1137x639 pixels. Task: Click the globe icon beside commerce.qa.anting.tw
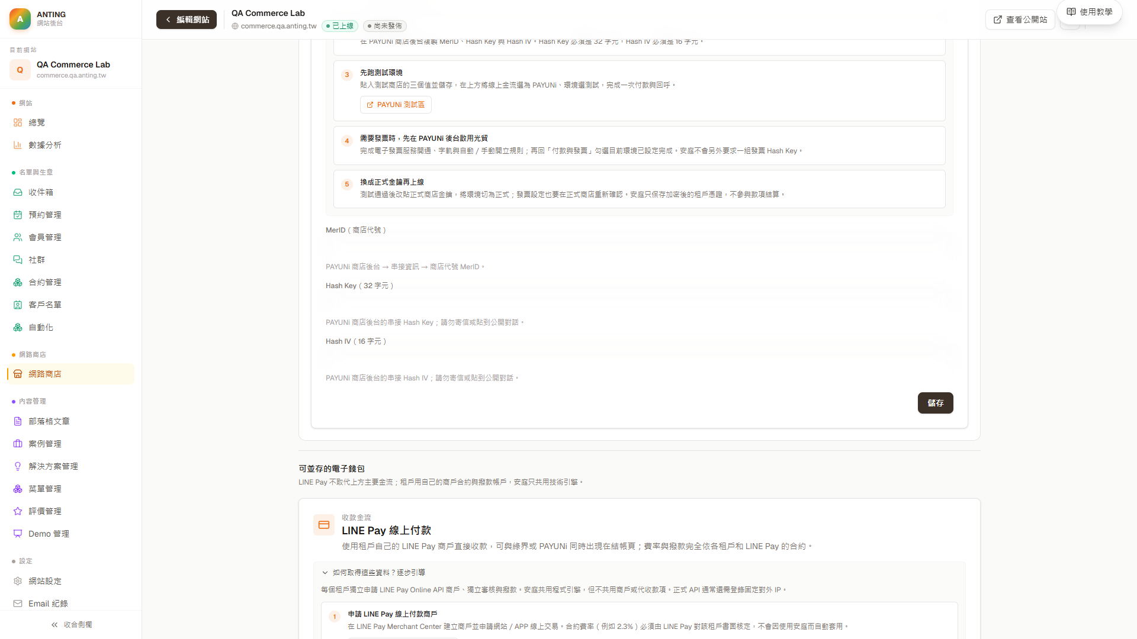(x=235, y=26)
